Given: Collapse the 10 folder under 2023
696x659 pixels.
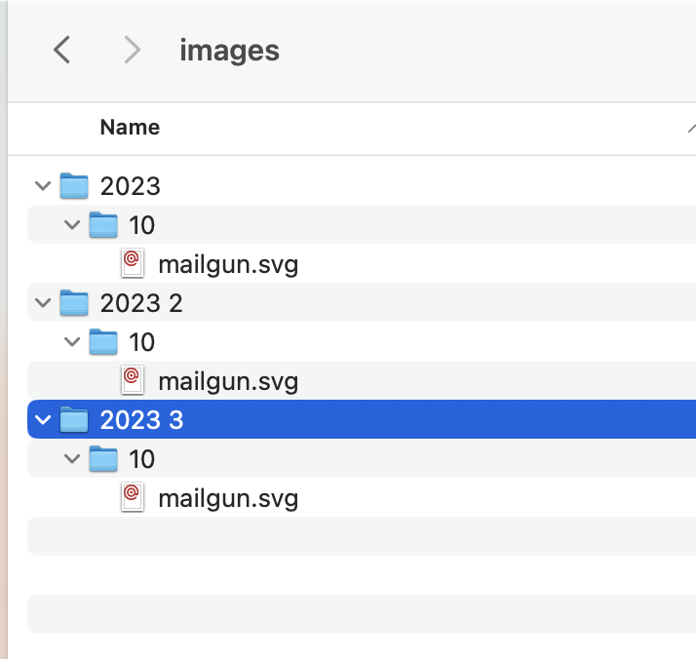Looking at the screenshot, I should (x=72, y=224).
